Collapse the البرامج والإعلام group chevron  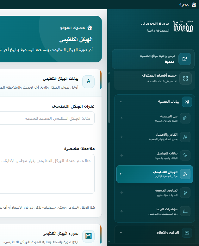[121, 232]
